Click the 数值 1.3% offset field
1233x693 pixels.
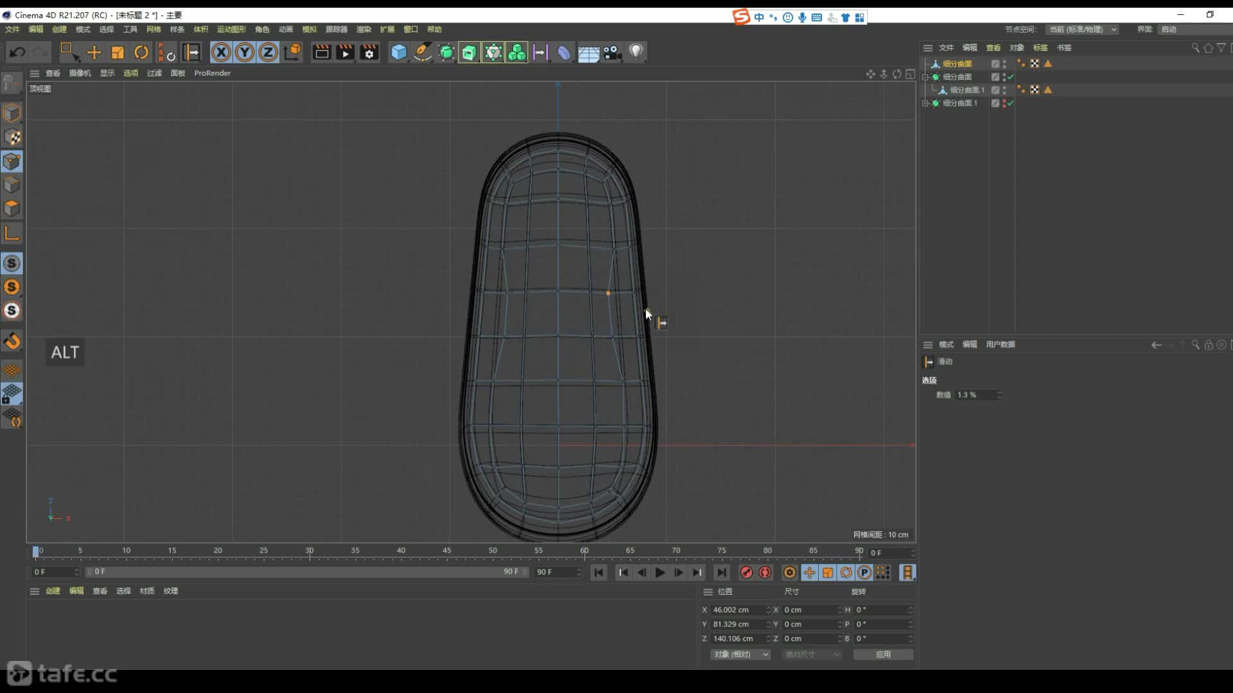pos(978,395)
